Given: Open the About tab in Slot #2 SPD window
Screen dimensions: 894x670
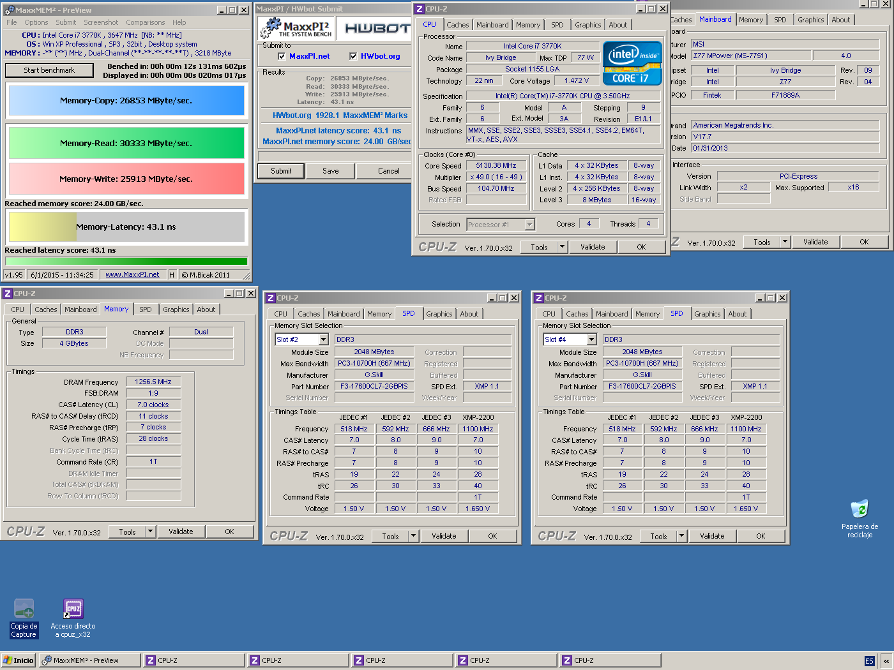Looking at the screenshot, I should 469,314.
